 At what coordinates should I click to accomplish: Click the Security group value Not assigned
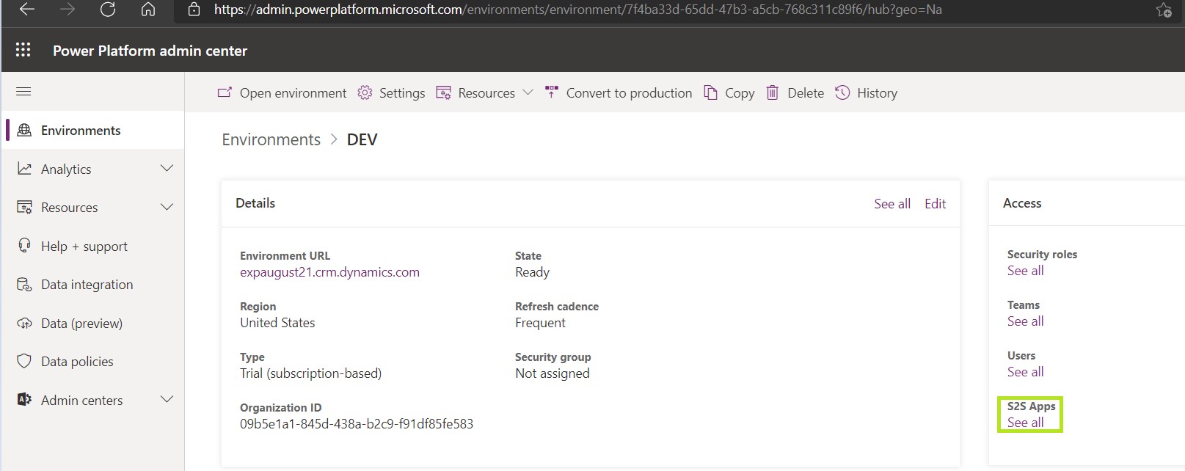point(552,373)
